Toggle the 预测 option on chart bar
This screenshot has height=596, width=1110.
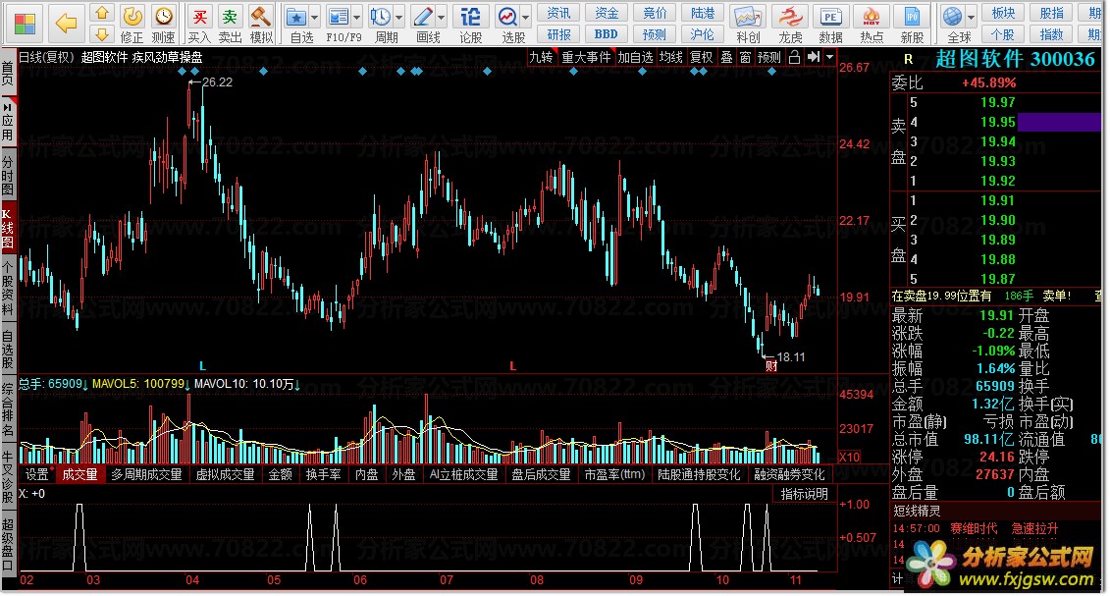(768, 57)
